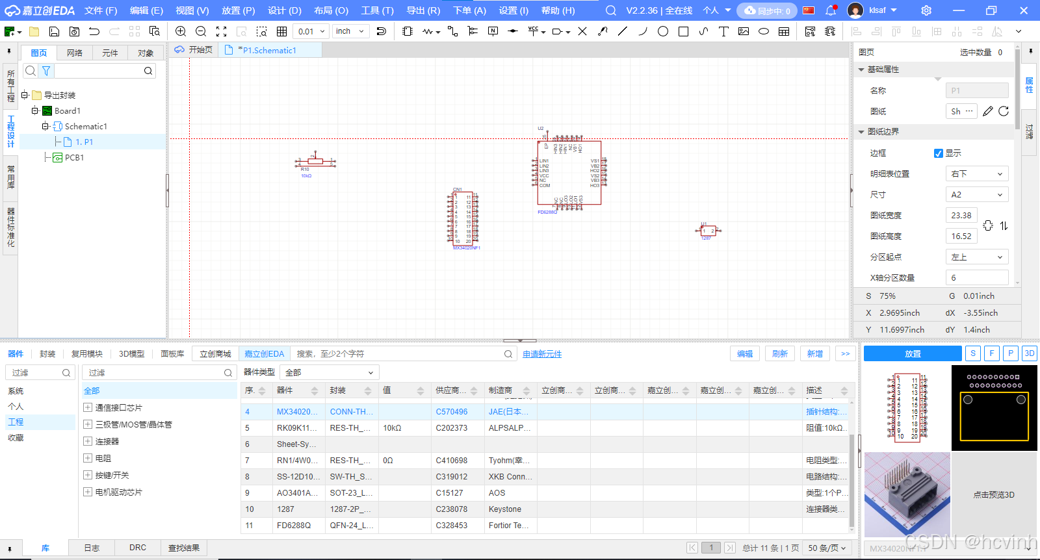Click the pencil edit icon beside the 图纸 field
This screenshot has height=560, width=1040.
988,111
